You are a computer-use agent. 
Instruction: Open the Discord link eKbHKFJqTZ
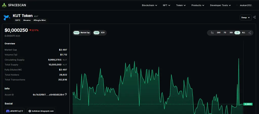[x=14, y=111]
